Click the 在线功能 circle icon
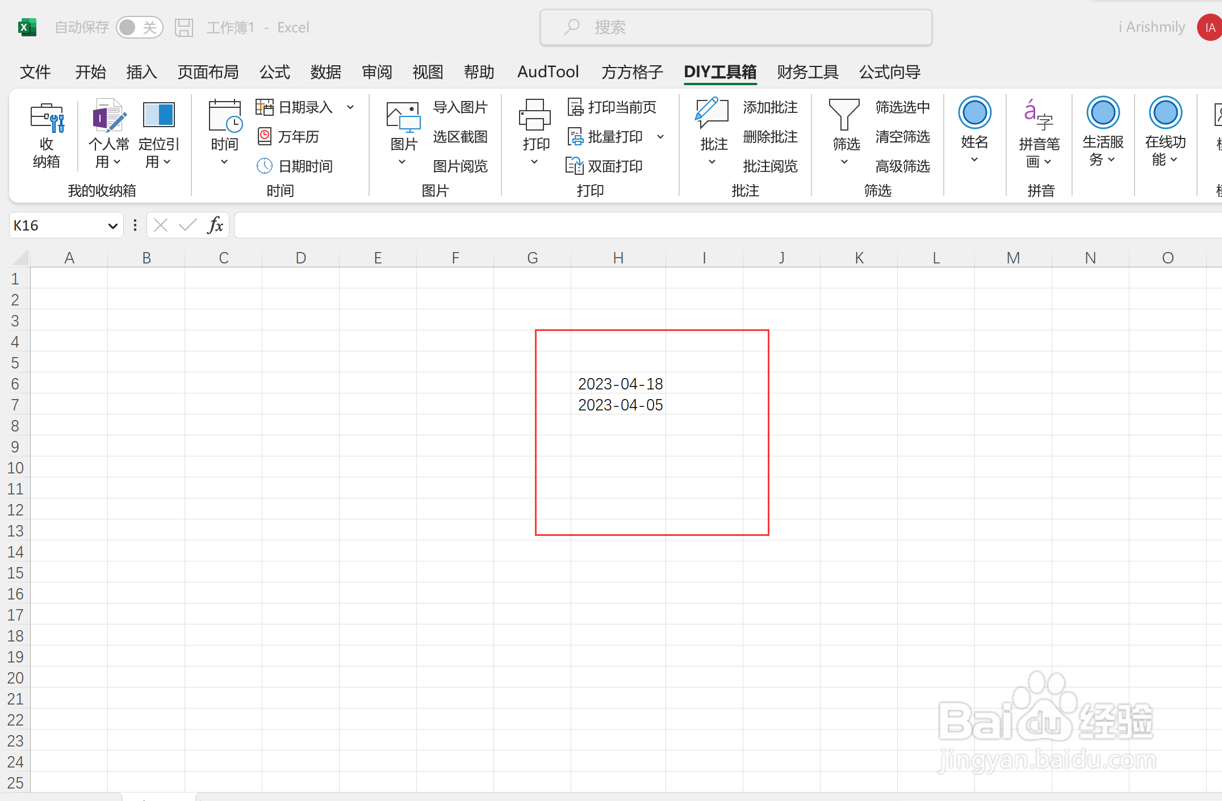This screenshot has width=1222, height=801. click(x=1166, y=113)
